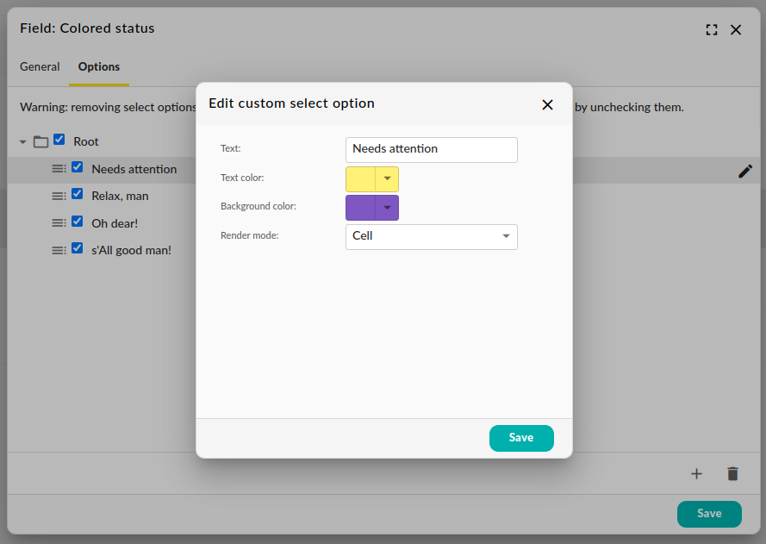
Task: Click Save in the edit option dialog
Action: pyautogui.click(x=521, y=438)
